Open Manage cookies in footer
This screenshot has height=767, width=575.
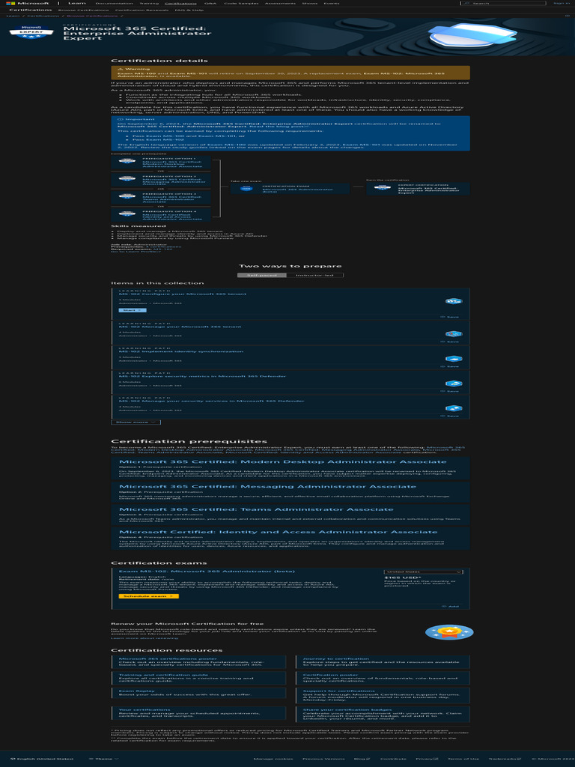[273, 759]
